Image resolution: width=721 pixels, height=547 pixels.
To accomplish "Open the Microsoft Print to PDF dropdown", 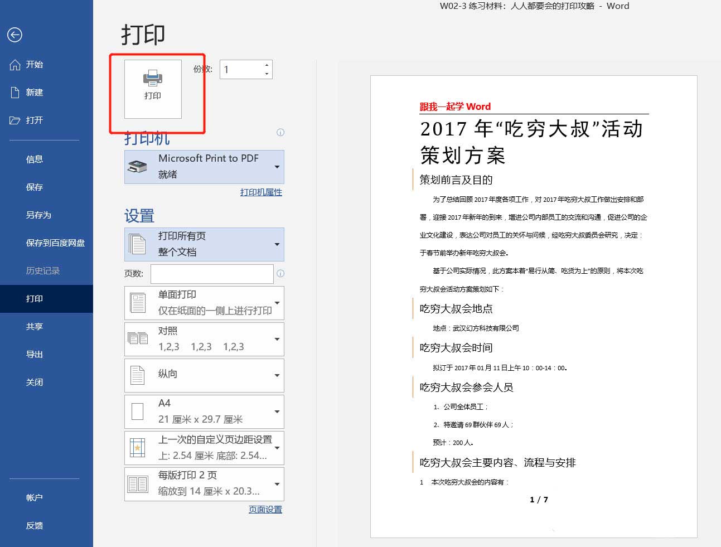I will click(x=204, y=167).
